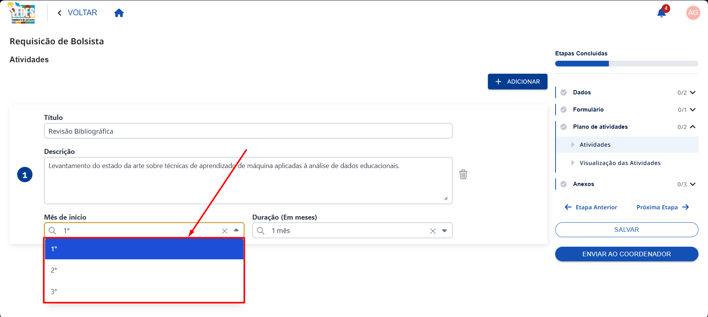Click the LEDES logo
This screenshot has height=317, width=708.
[22, 13]
